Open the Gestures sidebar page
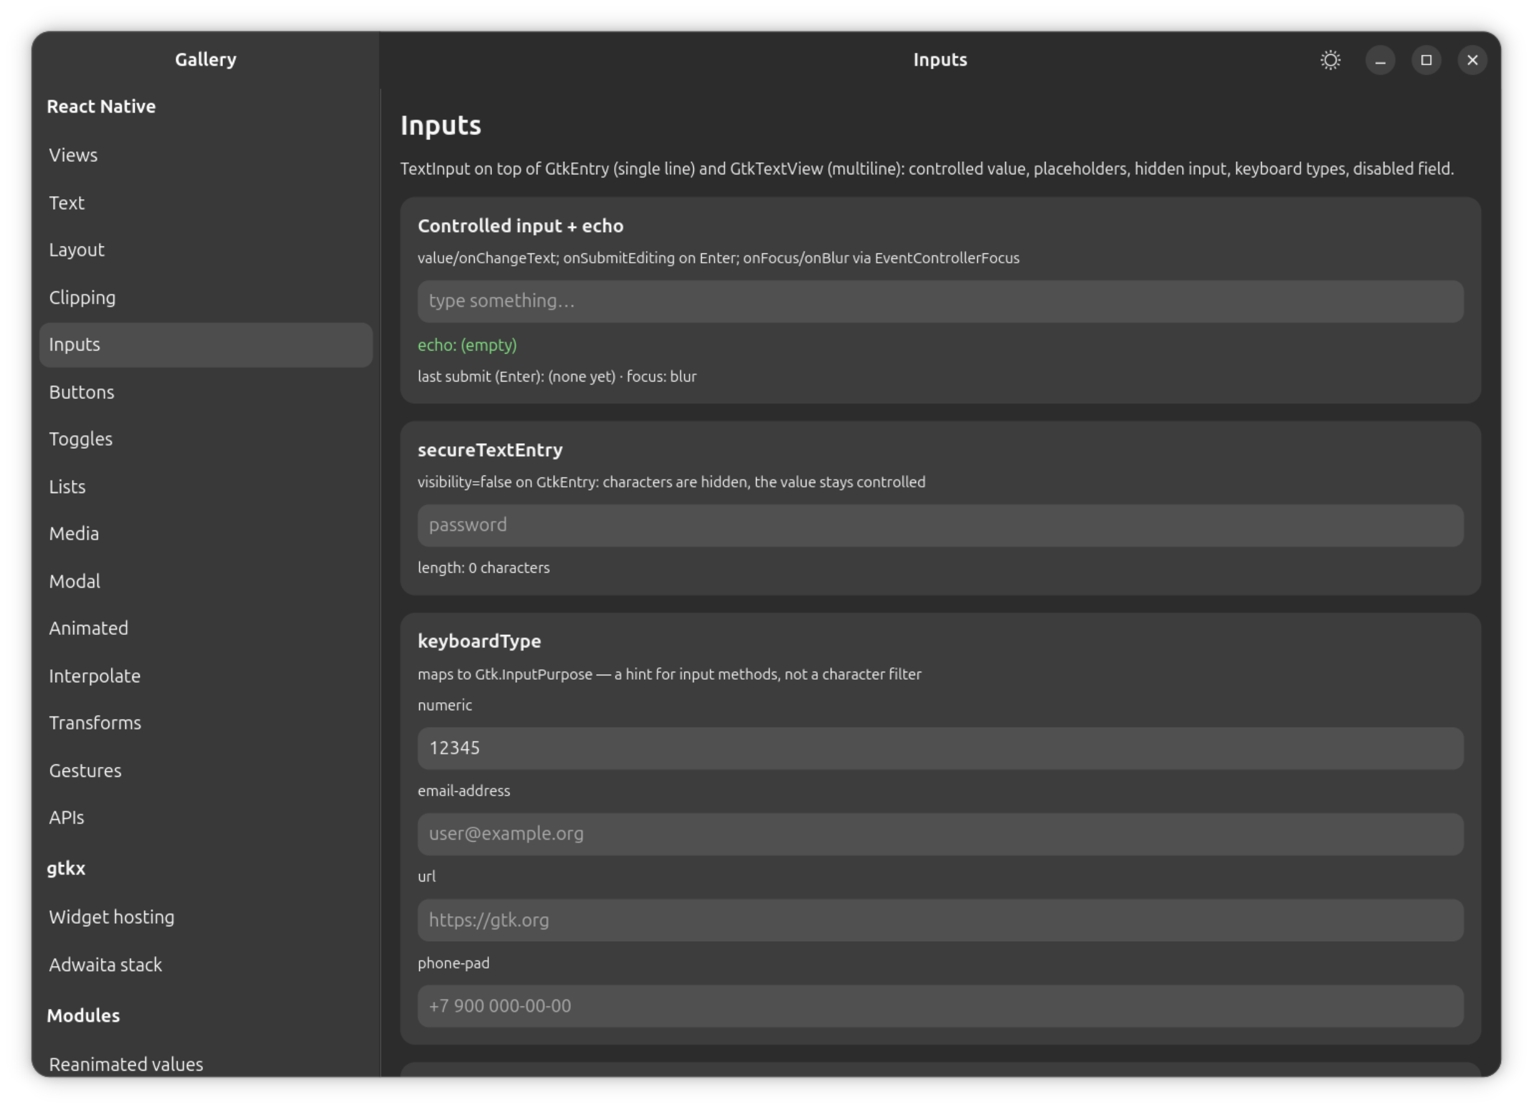The width and height of the screenshot is (1532, 1108). pos(206,770)
